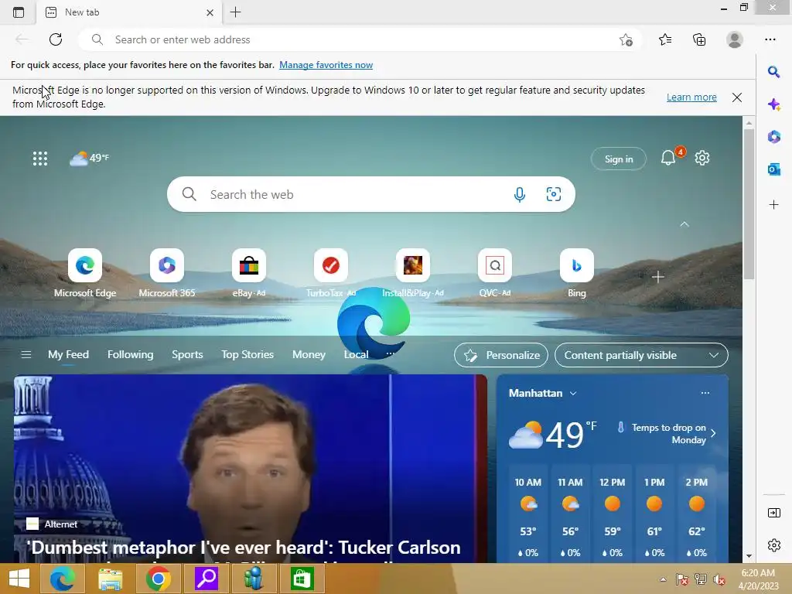Open Settings and more ellipsis menu
This screenshot has width=792, height=594.
click(770, 39)
